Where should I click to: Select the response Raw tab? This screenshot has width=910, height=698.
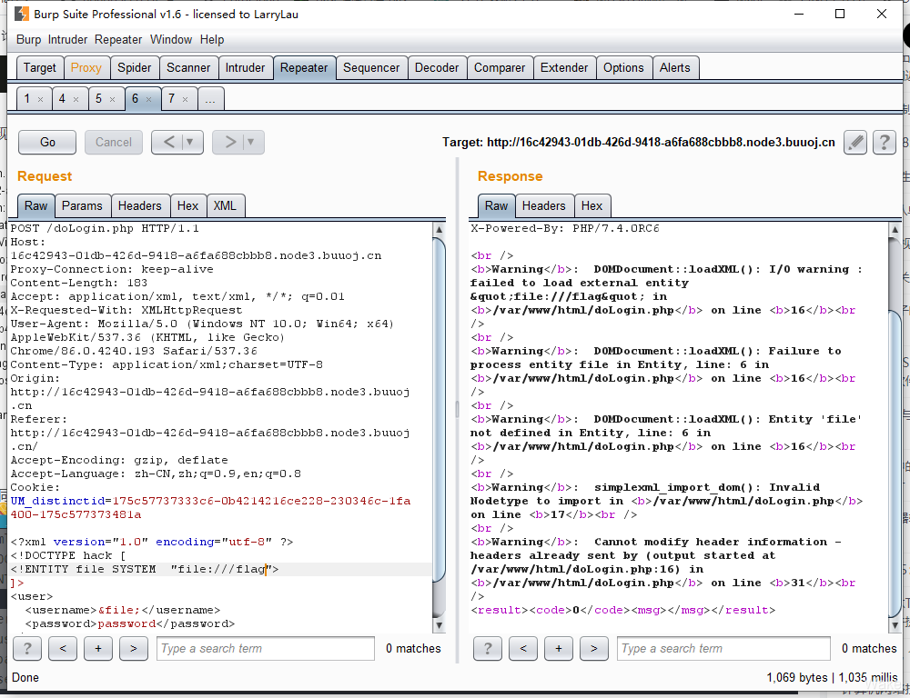tap(496, 205)
